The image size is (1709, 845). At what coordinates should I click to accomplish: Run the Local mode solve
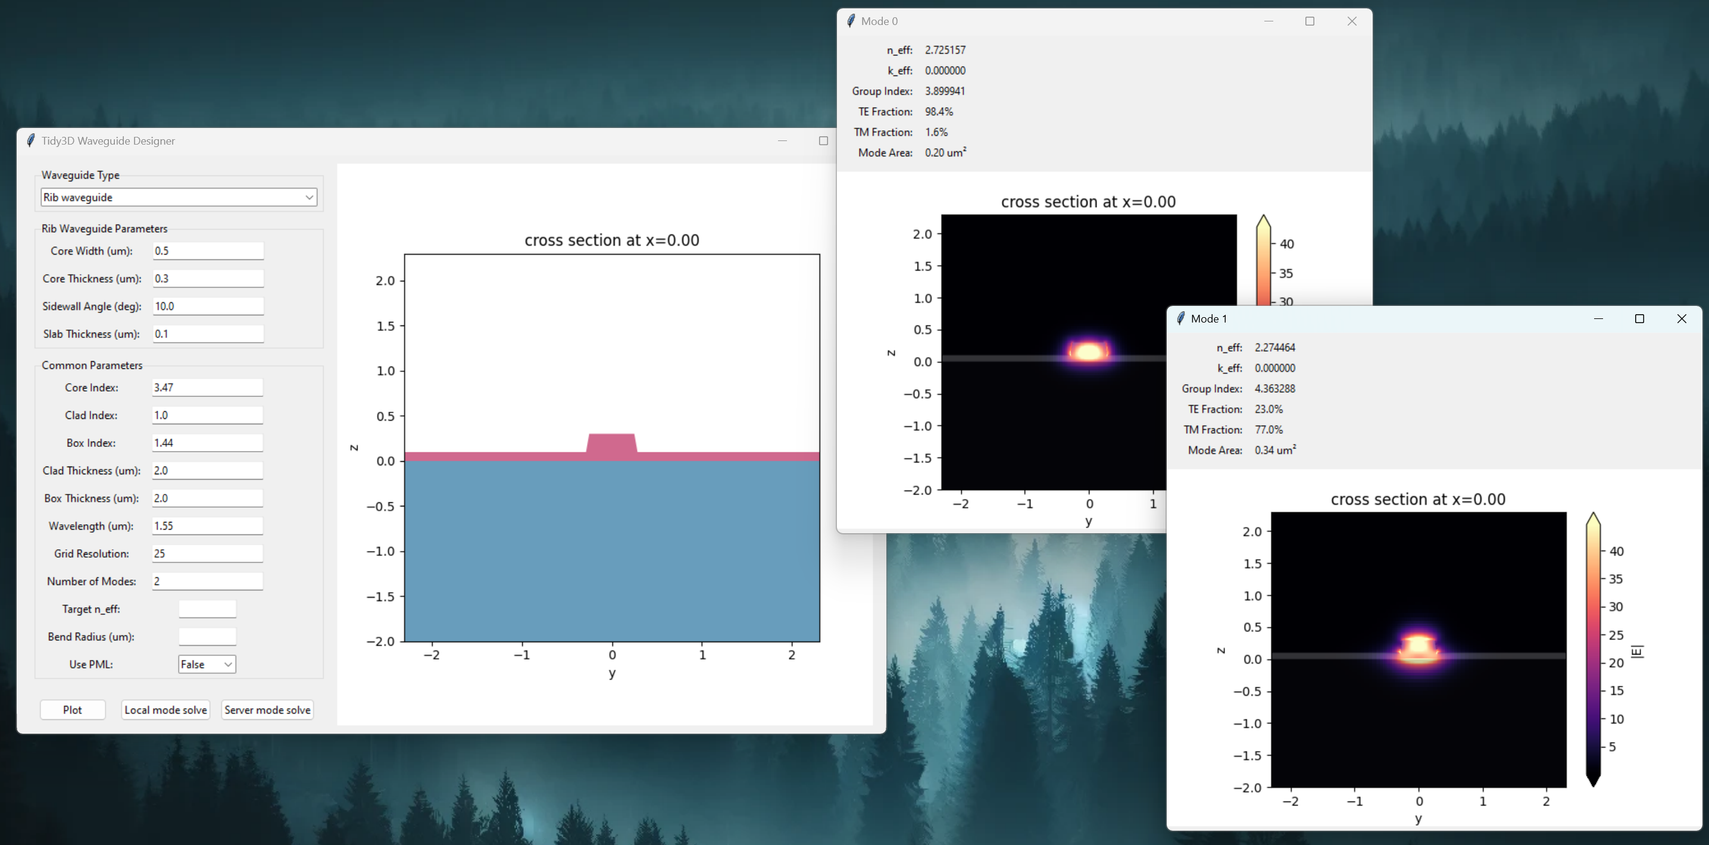click(166, 710)
